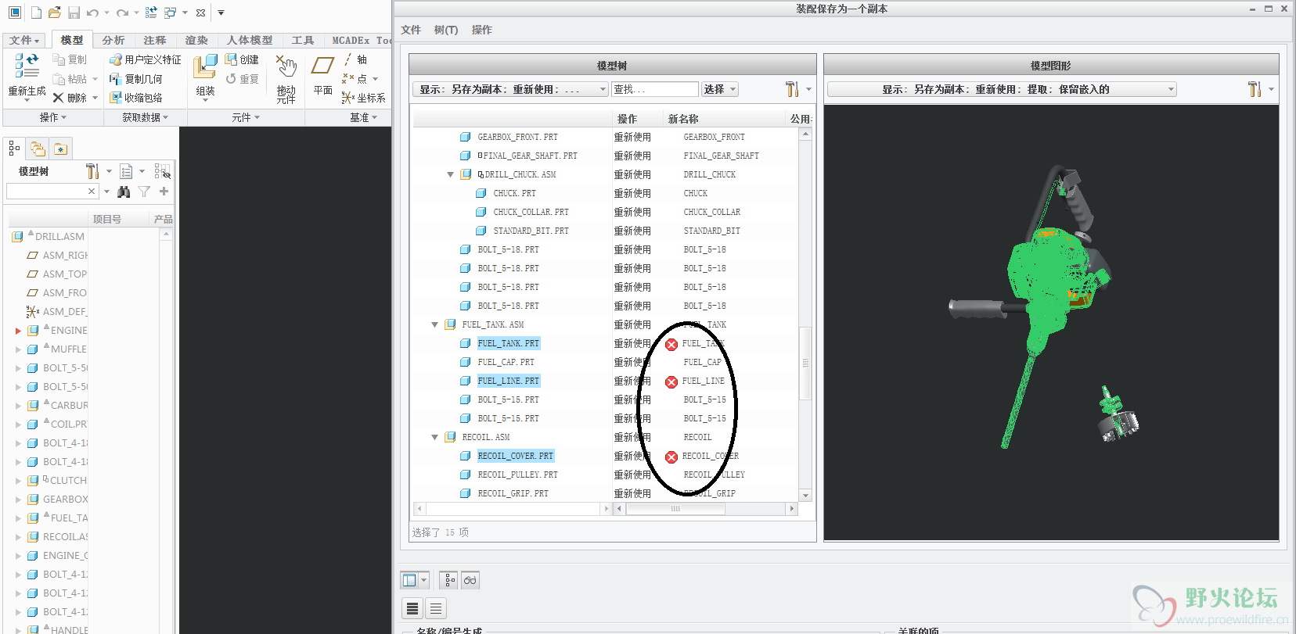Click the tree columns display icon in navigator

tap(126, 171)
